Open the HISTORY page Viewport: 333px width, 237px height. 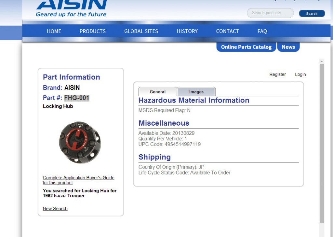coord(187,31)
